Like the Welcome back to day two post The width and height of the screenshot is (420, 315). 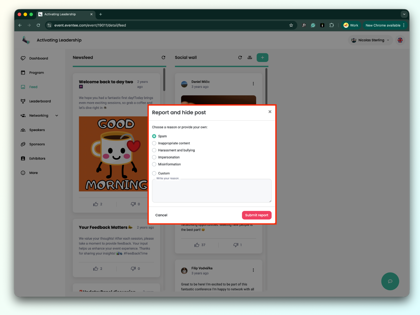pos(96,204)
